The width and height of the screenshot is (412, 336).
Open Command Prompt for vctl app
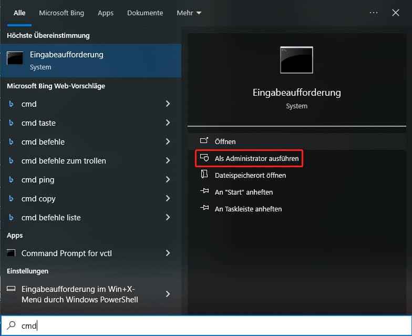coord(91,253)
